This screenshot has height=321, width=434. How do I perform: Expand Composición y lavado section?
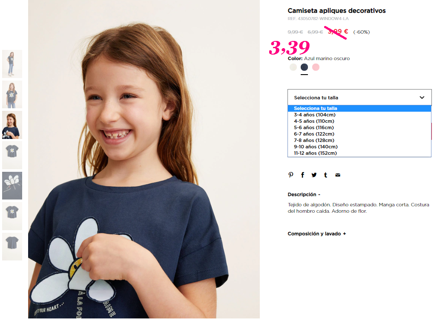tap(316, 234)
